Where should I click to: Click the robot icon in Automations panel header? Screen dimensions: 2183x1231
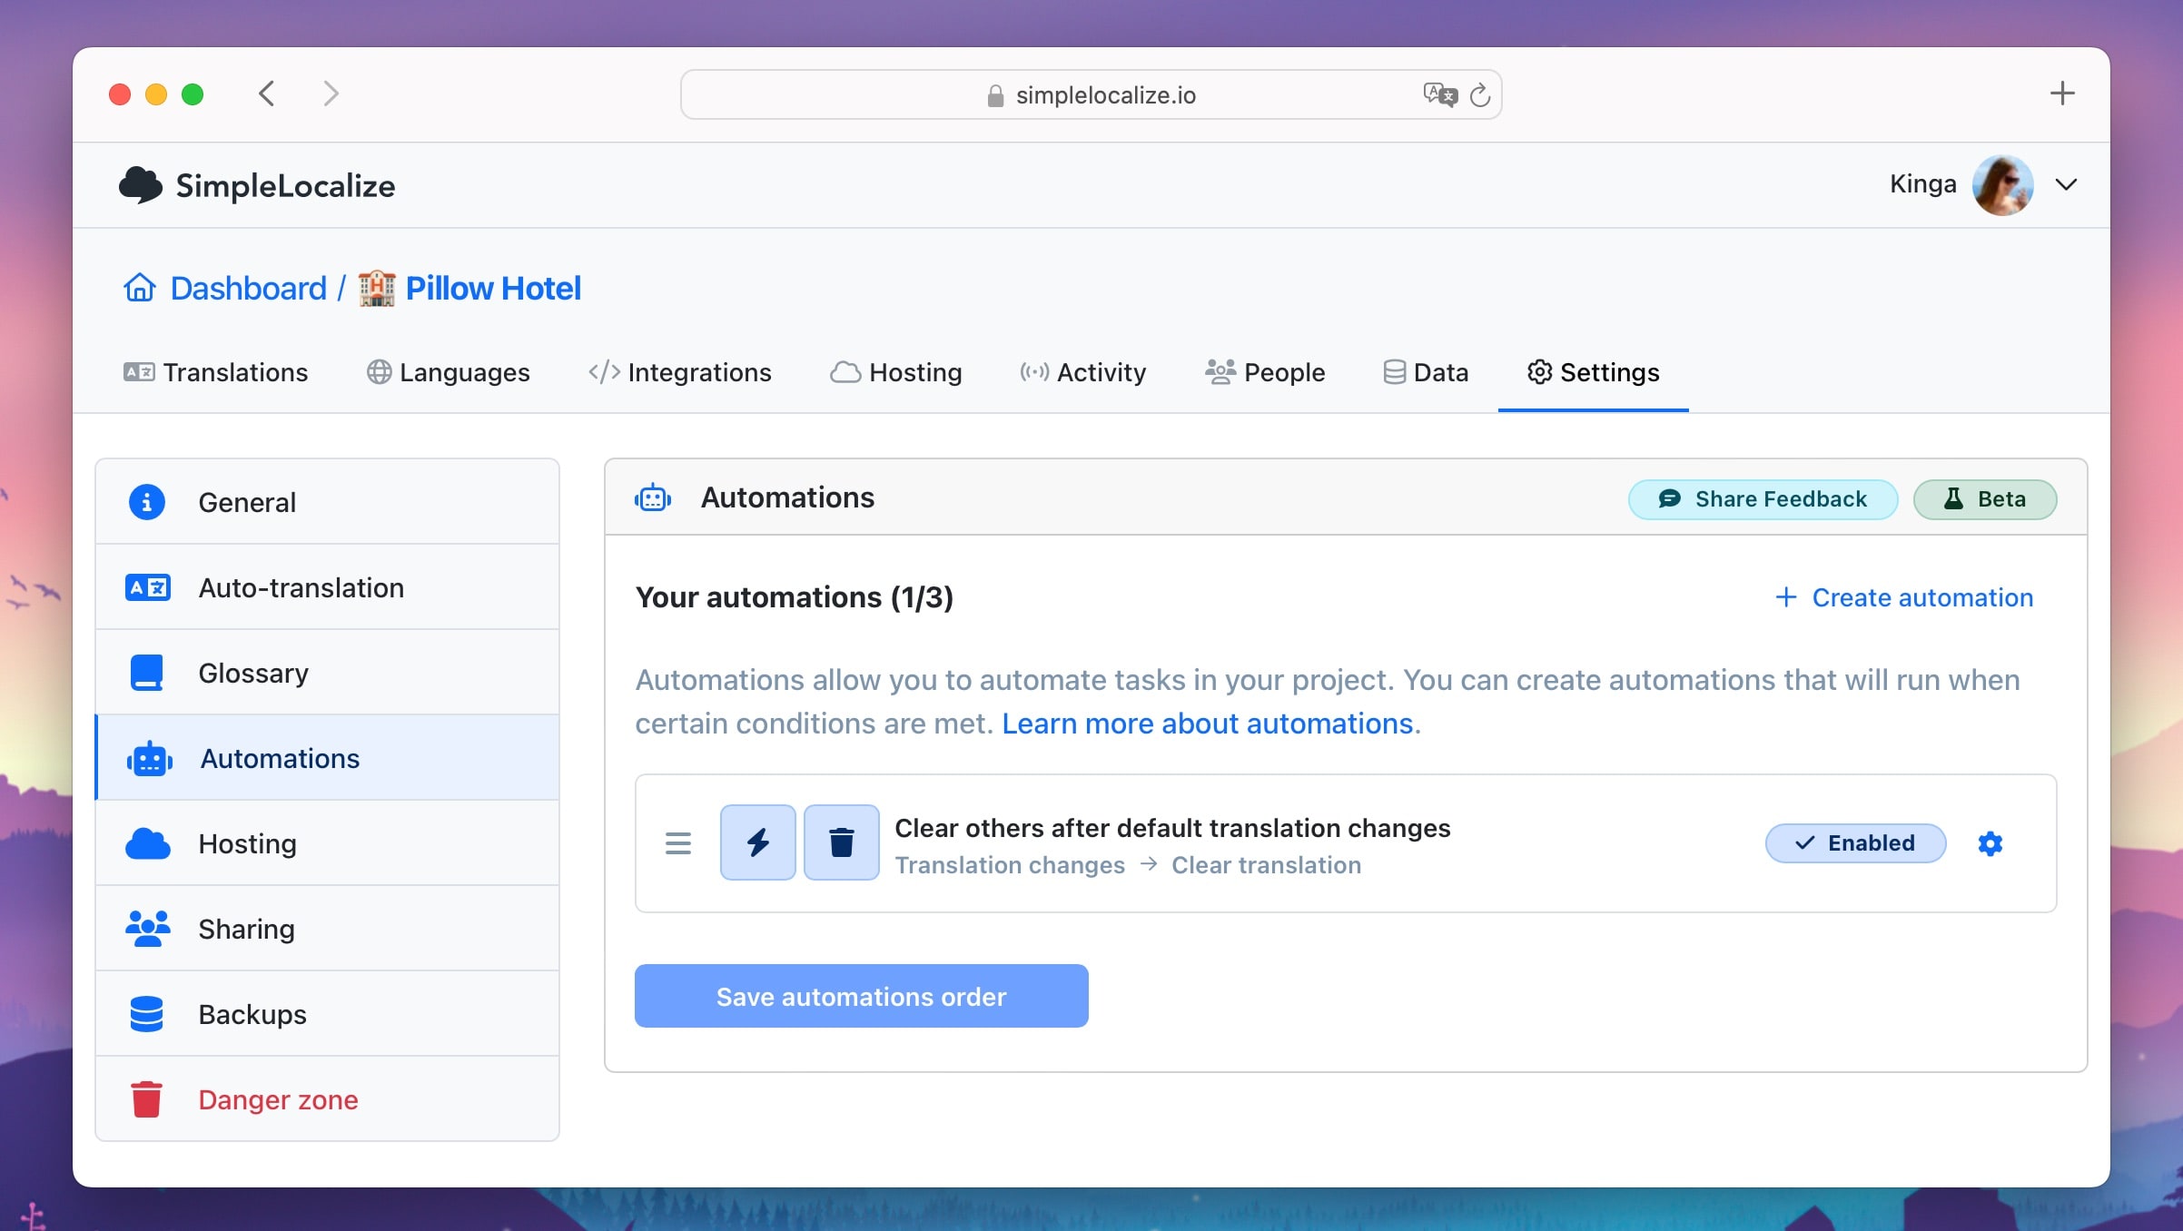click(x=653, y=497)
